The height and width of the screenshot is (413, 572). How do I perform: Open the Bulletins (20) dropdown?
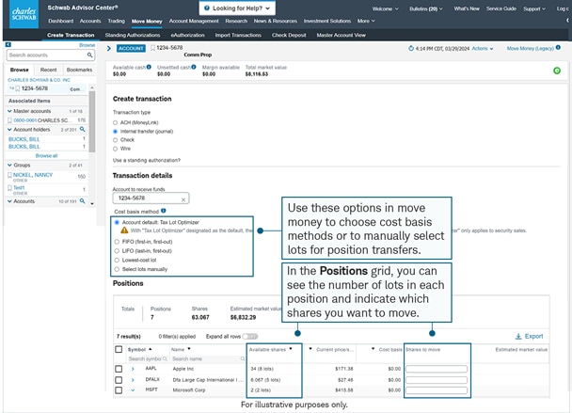click(x=426, y=8)
